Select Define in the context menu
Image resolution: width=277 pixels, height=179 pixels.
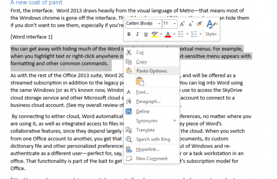click(152, 112)
